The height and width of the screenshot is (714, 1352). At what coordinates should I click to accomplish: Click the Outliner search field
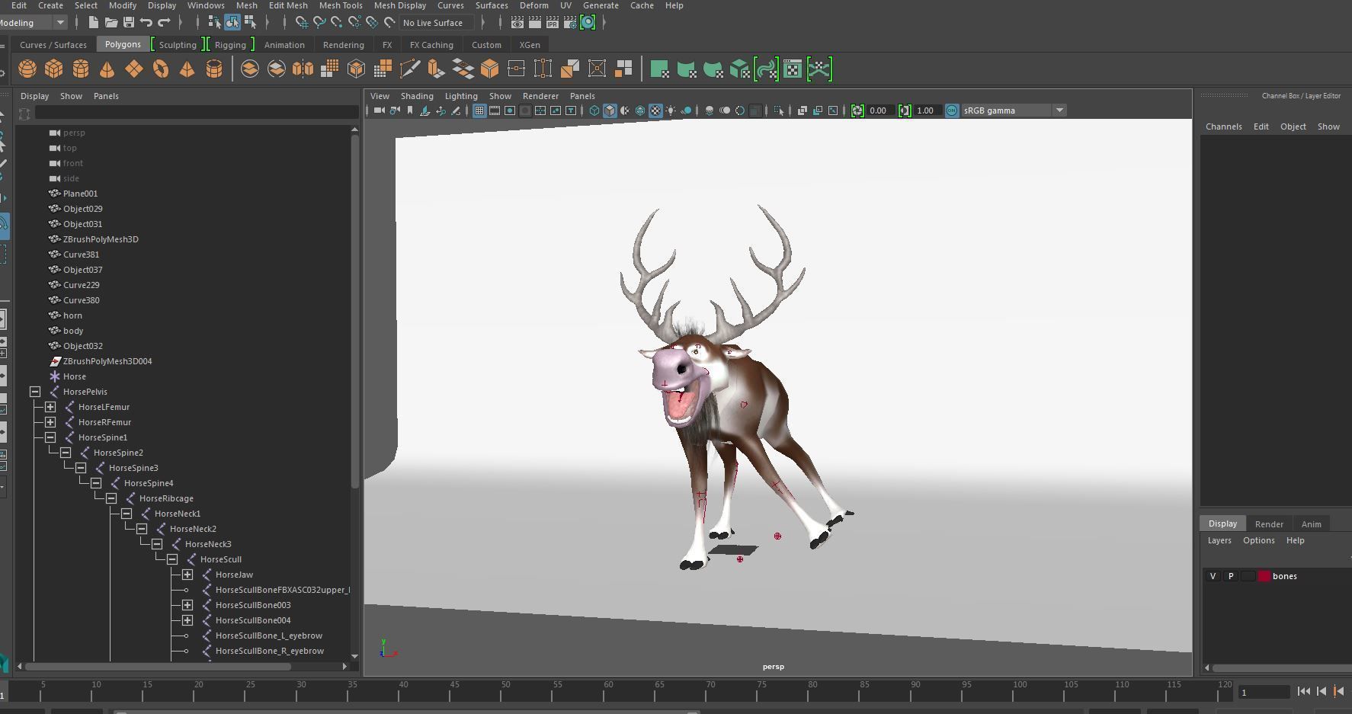pyautogui.click(x=196, y=113)
